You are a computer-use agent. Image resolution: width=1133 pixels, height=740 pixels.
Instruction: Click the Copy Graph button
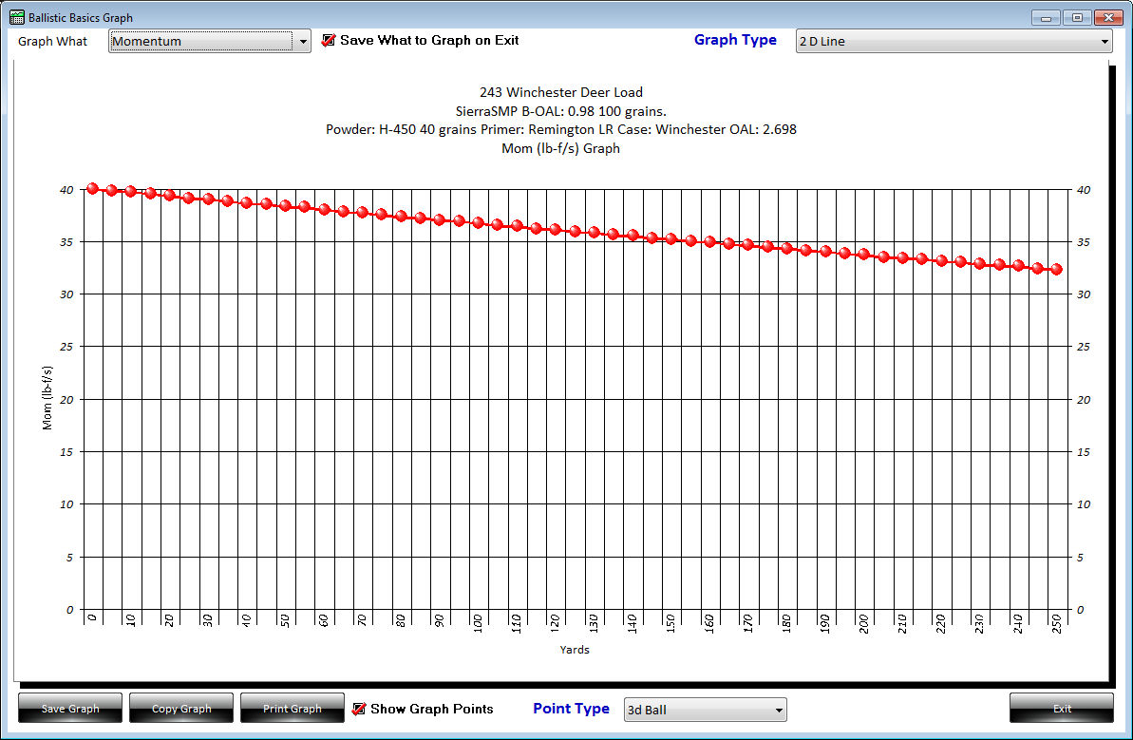[181, 709]
